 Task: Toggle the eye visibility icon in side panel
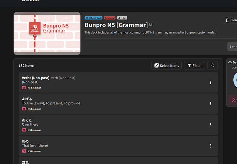pyautogui.click(x=230, y=62)
